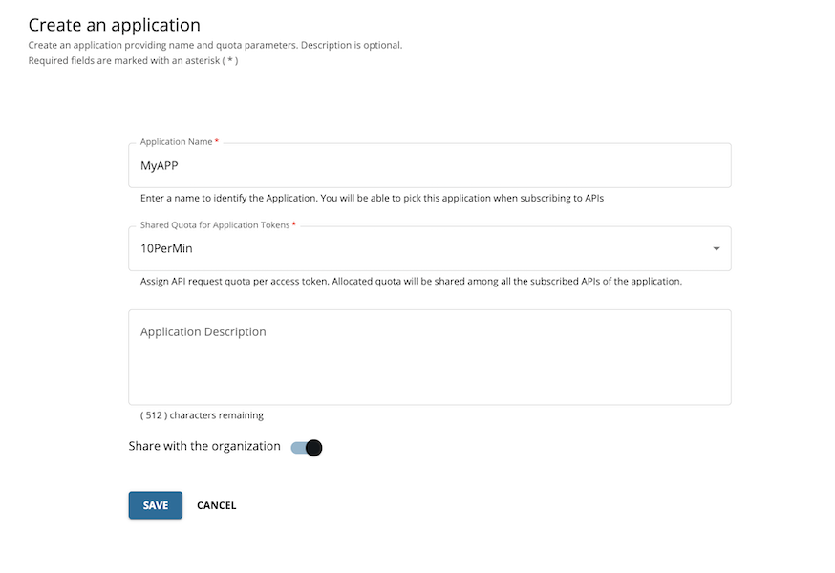The image size is (835, 573).
Task: Focus the description box showing 512 characters remaining
Action: pyautogui.click(x=430, y=357)
